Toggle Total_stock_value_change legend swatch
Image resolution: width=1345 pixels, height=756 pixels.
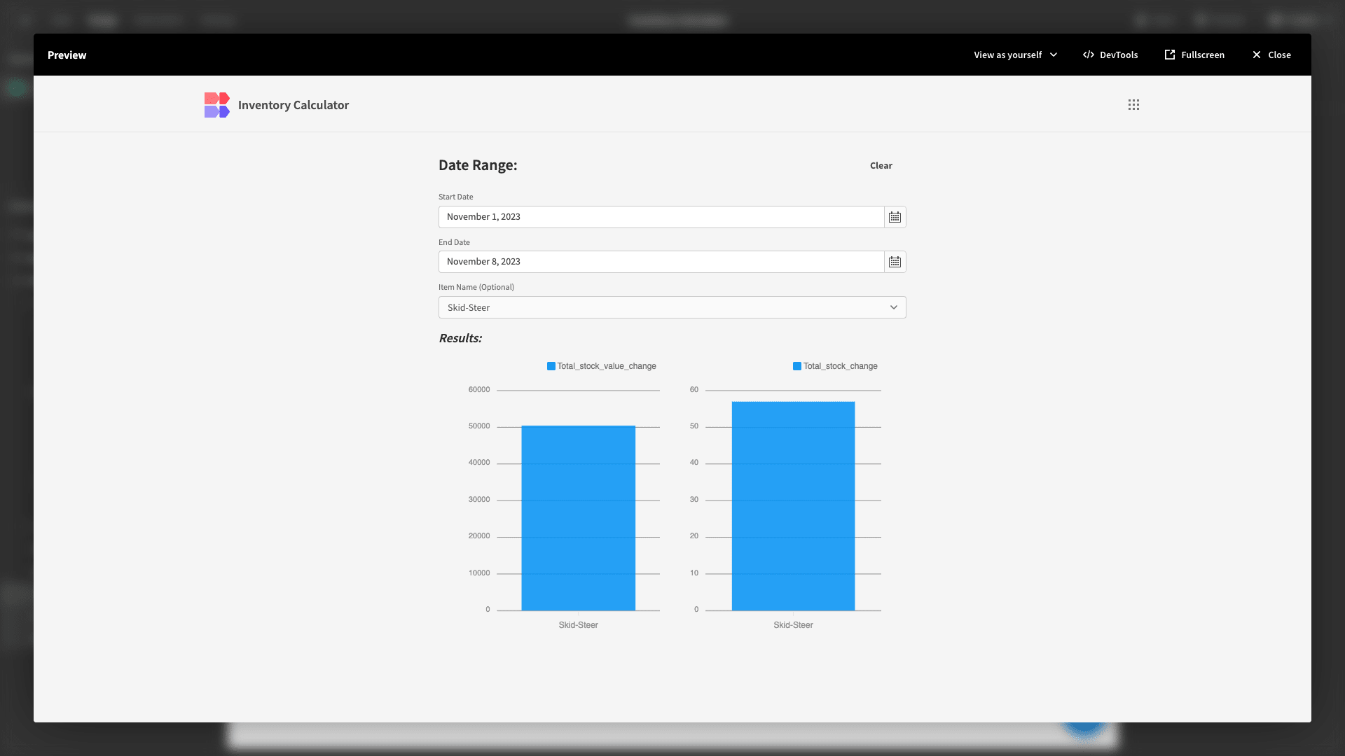(551, 366)
